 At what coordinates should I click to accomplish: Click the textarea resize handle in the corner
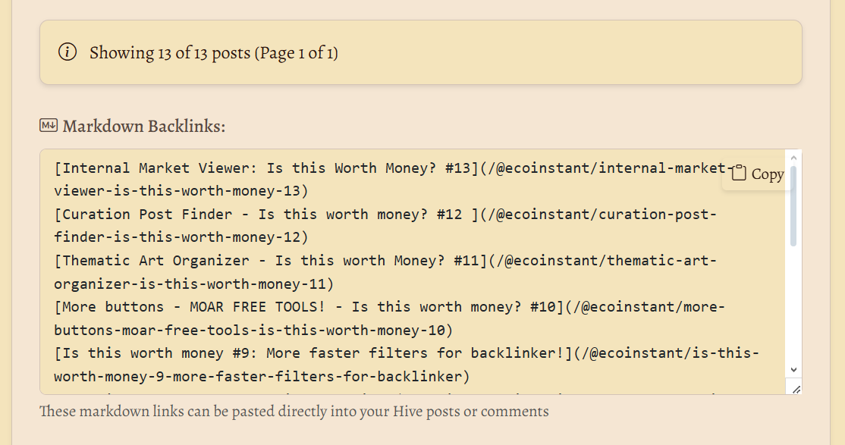tap(796, 388)
